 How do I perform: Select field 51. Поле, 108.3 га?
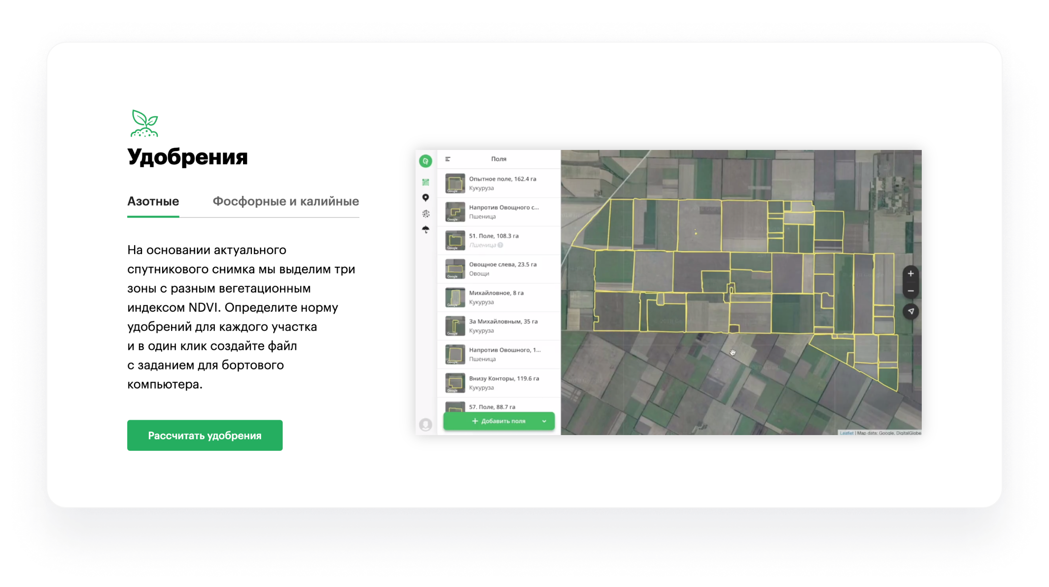[x=499, y=241]
